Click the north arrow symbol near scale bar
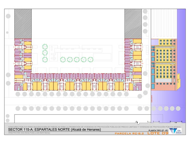This screenshot has width=190, height=143. tap(137, 122)
